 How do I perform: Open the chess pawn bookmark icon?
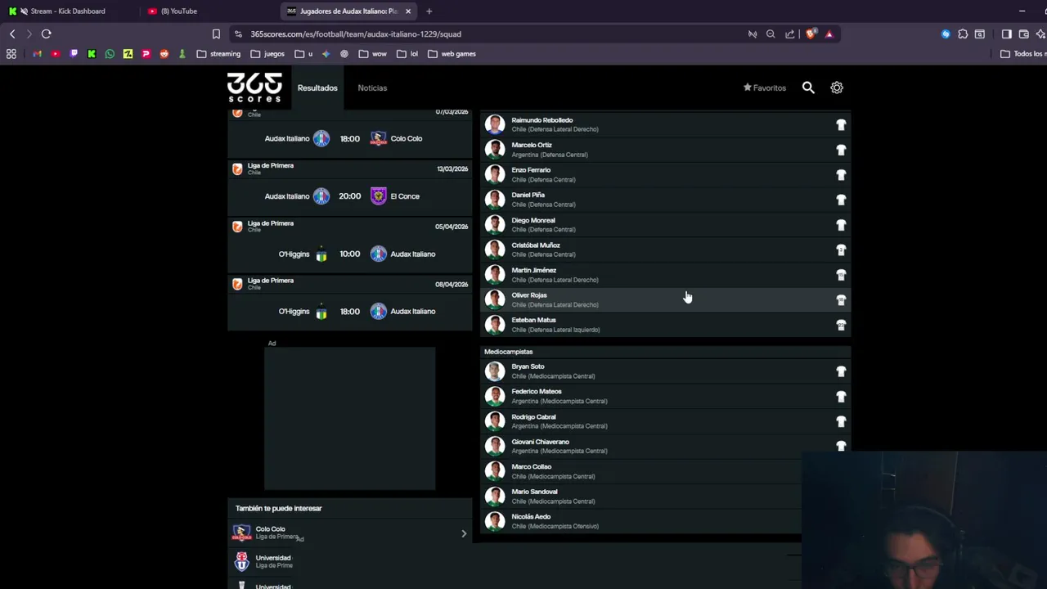click(x=182, y=54)
